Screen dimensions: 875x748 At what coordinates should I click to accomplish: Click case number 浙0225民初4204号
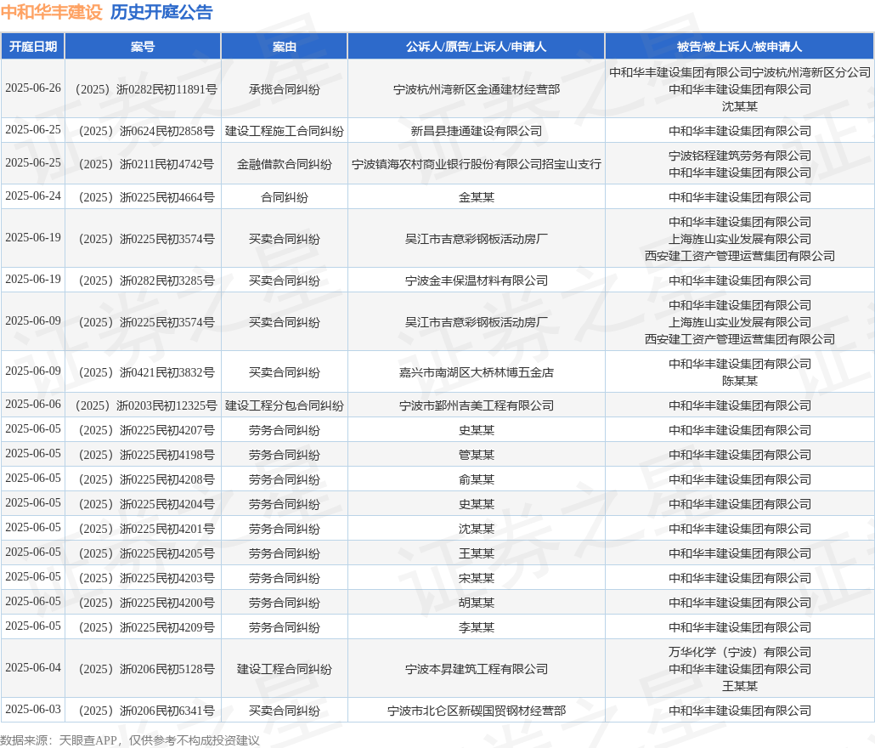pos(147,504)
